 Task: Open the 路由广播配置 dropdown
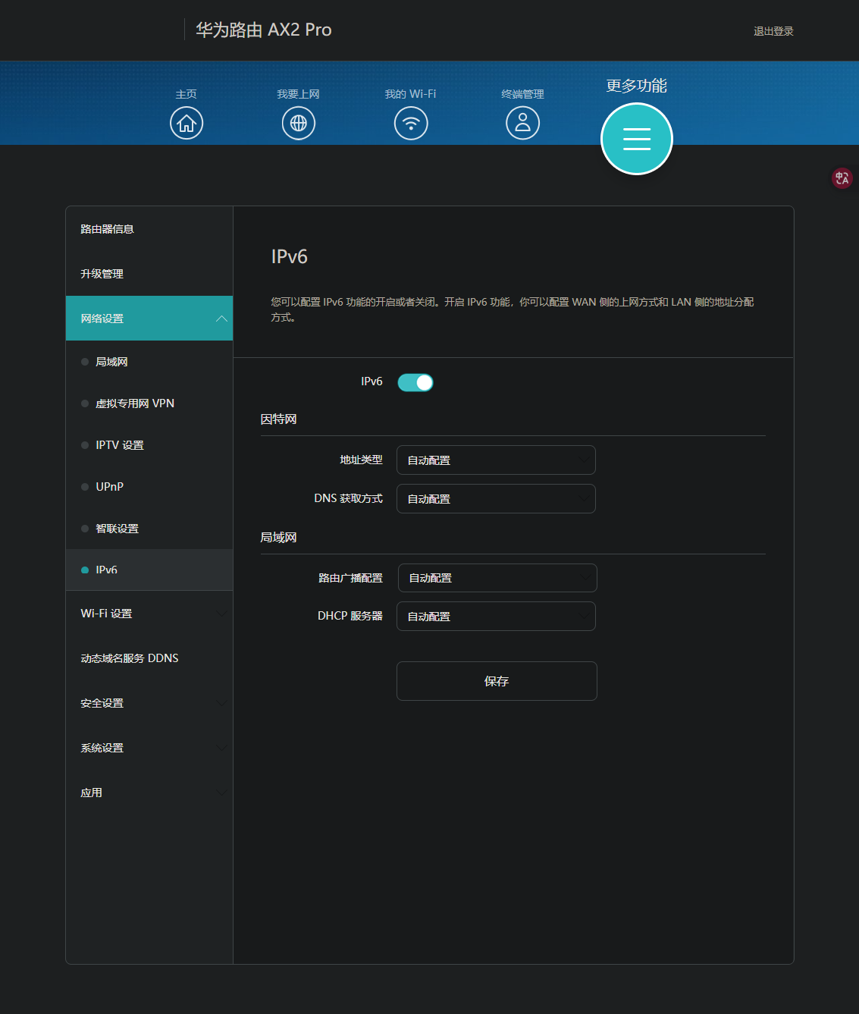pos(497,578)
